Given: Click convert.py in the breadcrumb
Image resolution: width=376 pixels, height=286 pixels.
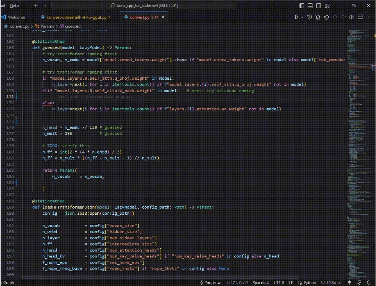Looking at the screenshot, I should pyautogui.click(x=20, y=26).
